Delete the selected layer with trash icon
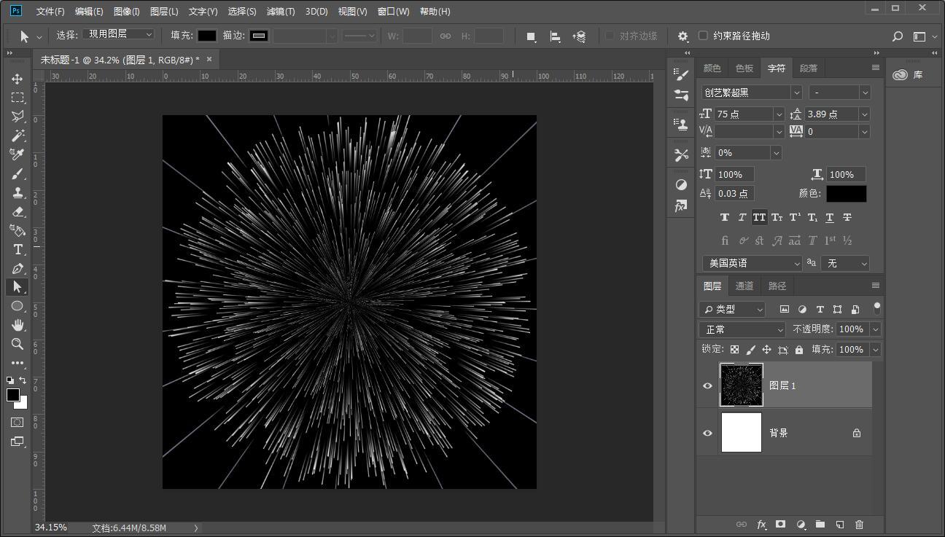Screen dimensions: 945x537 [859, 524]
